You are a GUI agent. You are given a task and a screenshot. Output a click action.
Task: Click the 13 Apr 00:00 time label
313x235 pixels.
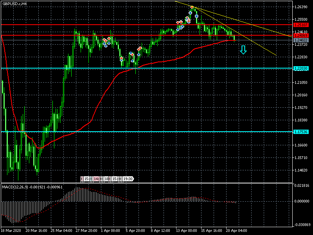click(187, 230)
